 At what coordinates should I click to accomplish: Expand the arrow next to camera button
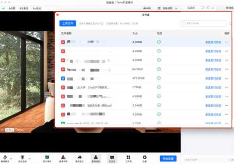[x=30, y=159]
